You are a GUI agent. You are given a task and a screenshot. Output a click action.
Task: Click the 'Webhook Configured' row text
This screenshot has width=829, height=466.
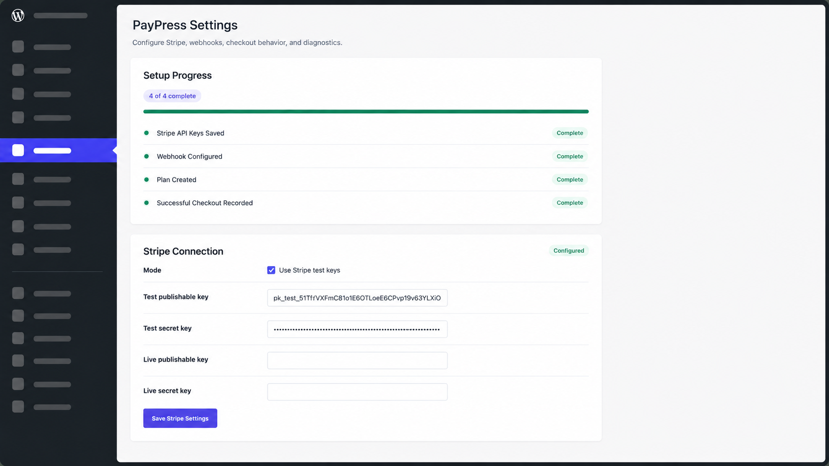[x=189, y=156]
